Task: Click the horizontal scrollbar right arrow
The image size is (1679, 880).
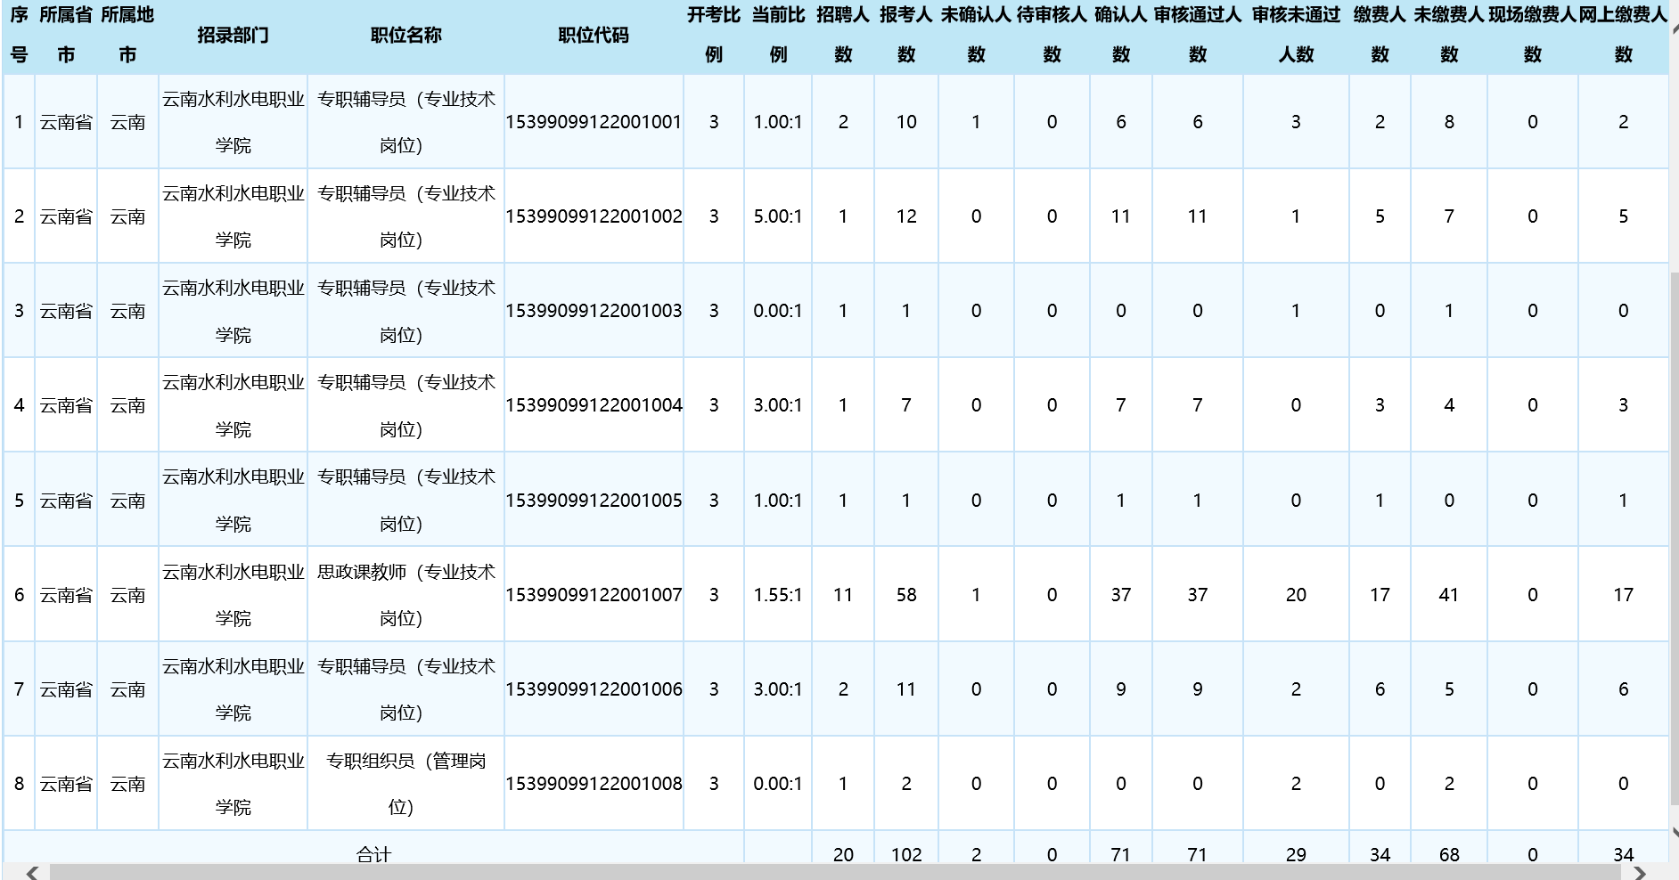Action: click(x=1638, y=872)
